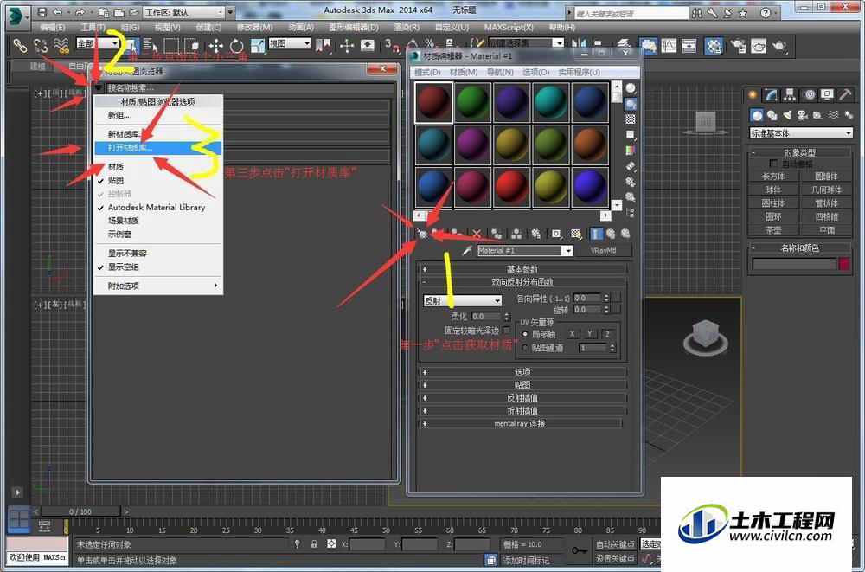
Task: Toggle the 自动栅格 checkbox
Action: click(772, 164)
